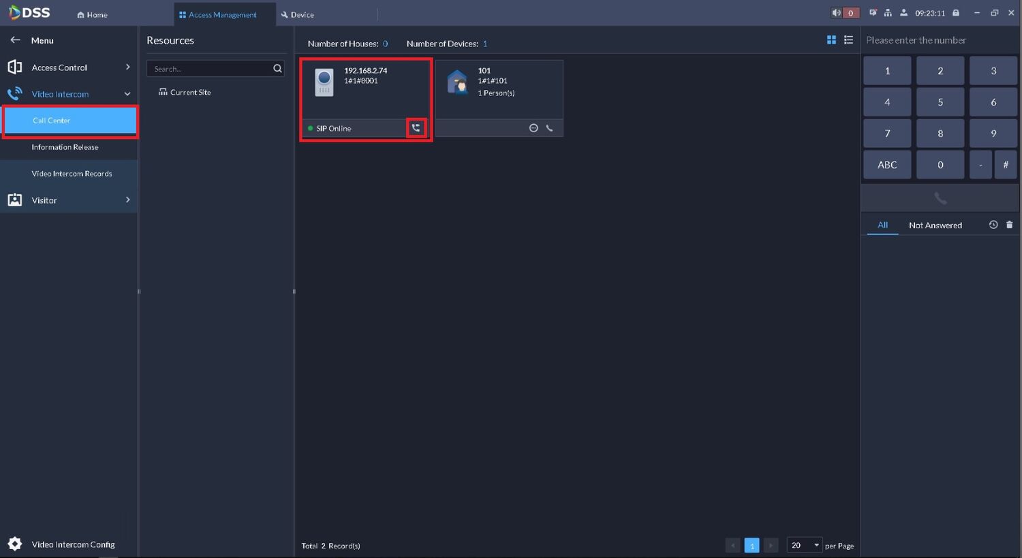Screen dimensions: 1022x558
Task: Click the alarm sound speaker icon
Action: [836, 13]
